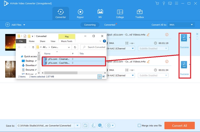Click the Search Converted field

(93, 47)
